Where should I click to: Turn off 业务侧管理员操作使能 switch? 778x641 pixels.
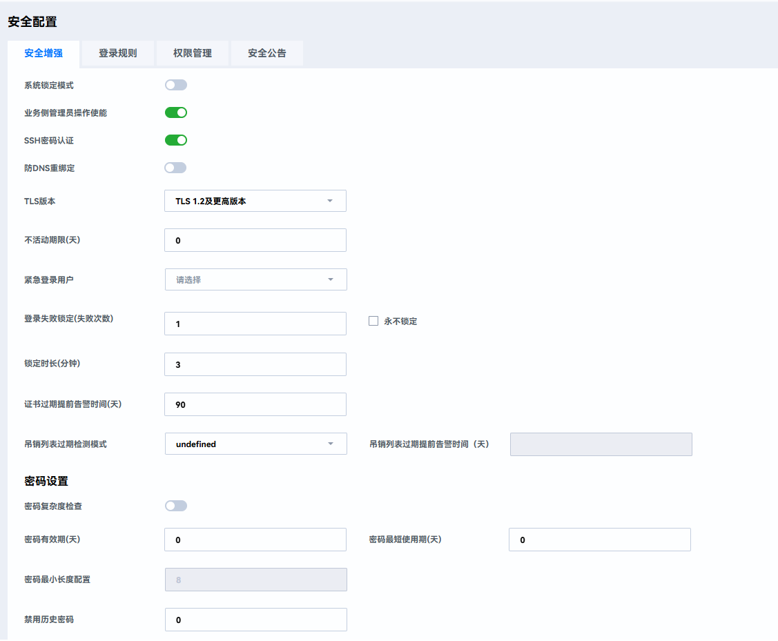(x=175, y=112)
